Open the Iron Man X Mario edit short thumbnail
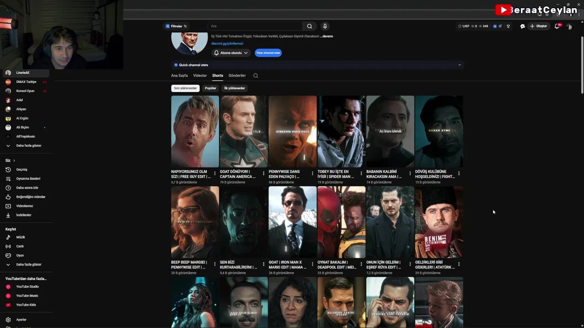This screenshot has width=584, height=328. 292,222
